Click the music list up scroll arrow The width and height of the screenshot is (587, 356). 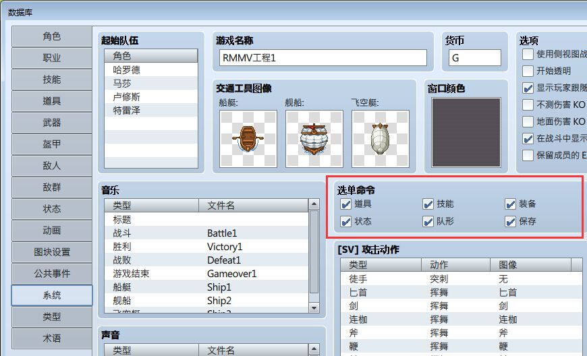point(314,204)
